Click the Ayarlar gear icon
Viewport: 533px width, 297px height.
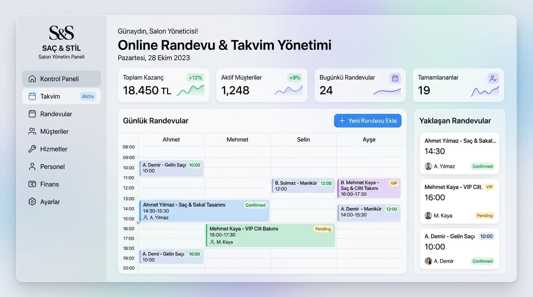point(32,201)
